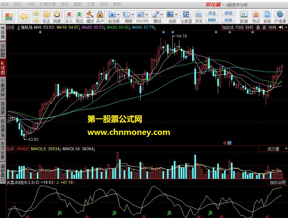Open the dropdown arrow at chart top-right corner

coord(286,27)
